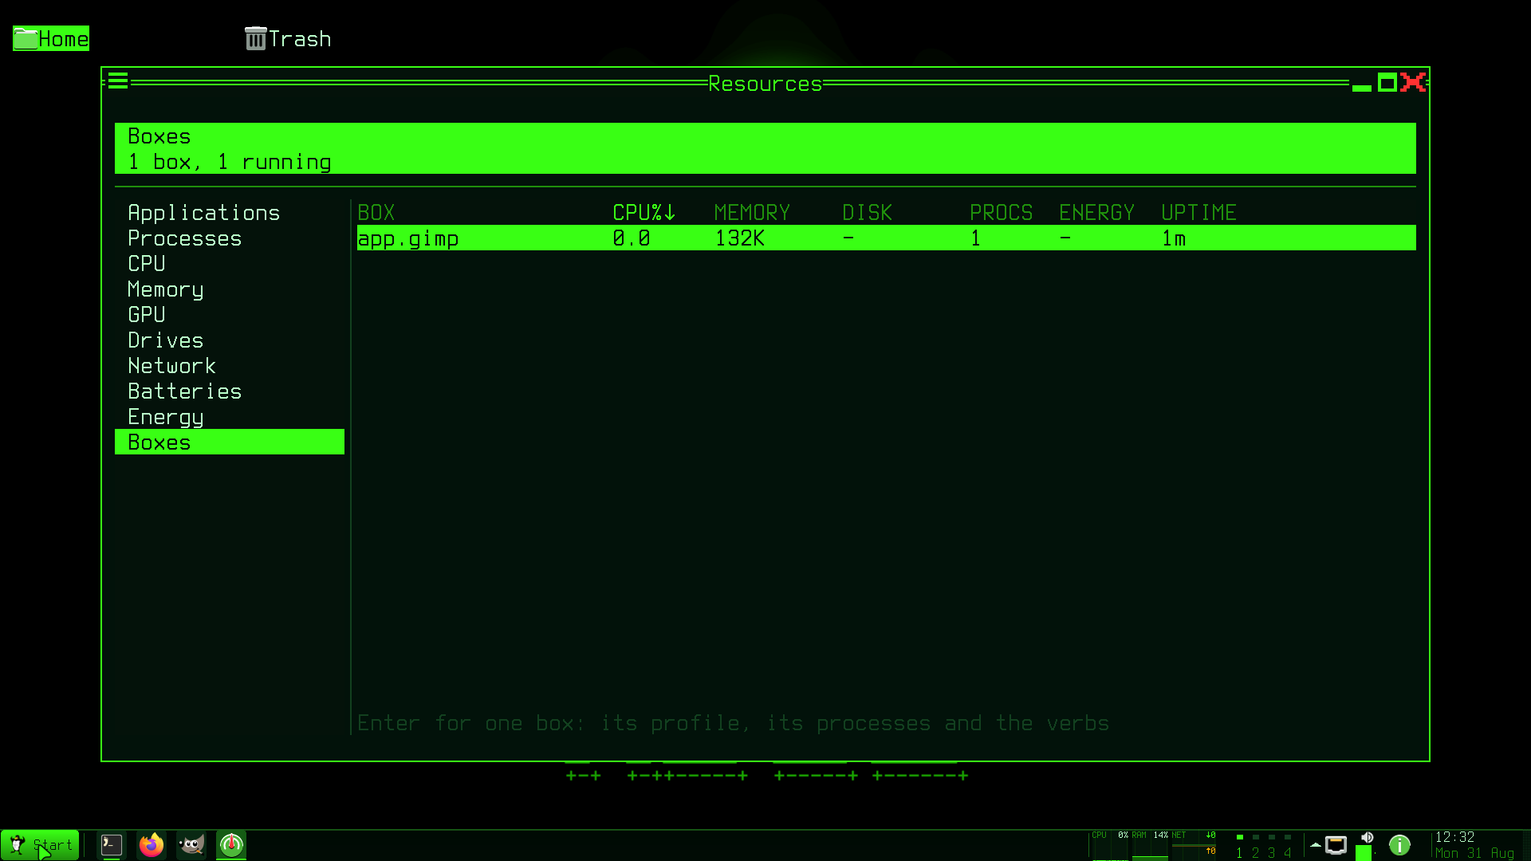
Task: Click the 132K memory value
Action: pyautogui.click(x=740, y=238)
